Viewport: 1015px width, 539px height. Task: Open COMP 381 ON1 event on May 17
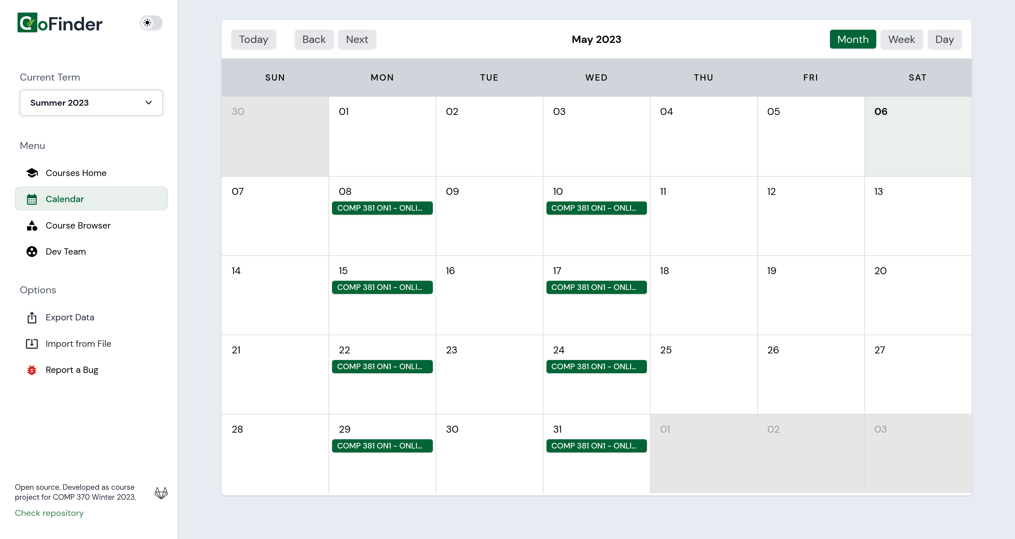pyautogui.click(x=596, y=287)
